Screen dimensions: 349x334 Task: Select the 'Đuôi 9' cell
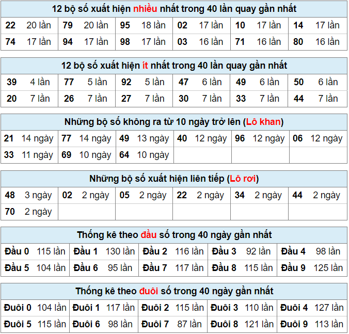pyautogui.click(x=312, y=324)
